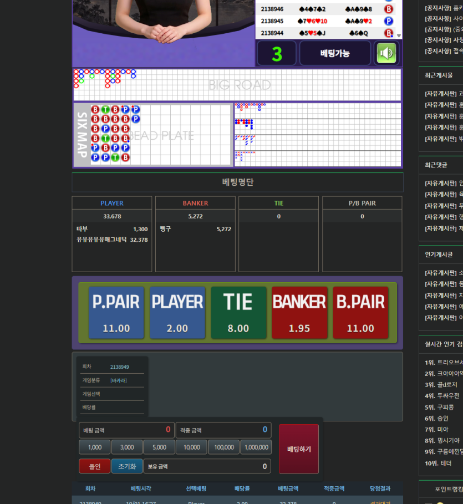Screen dimensions: 463x504
Task: Add 5,000 to the bet amount
Action: [159, 447]
